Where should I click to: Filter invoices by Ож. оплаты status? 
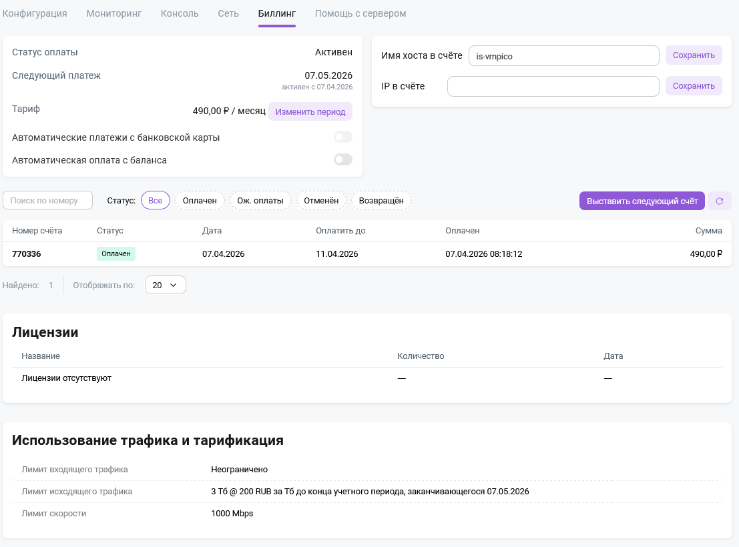(x=260, y=201)
